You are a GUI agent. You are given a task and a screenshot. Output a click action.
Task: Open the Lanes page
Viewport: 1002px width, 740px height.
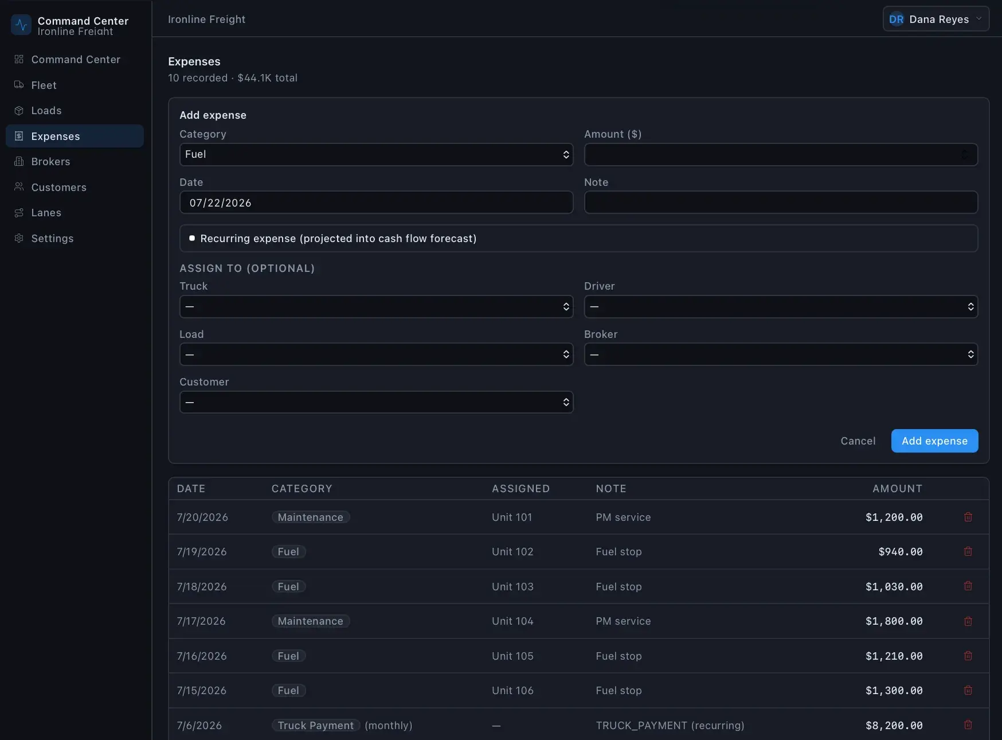pos(75,212)
